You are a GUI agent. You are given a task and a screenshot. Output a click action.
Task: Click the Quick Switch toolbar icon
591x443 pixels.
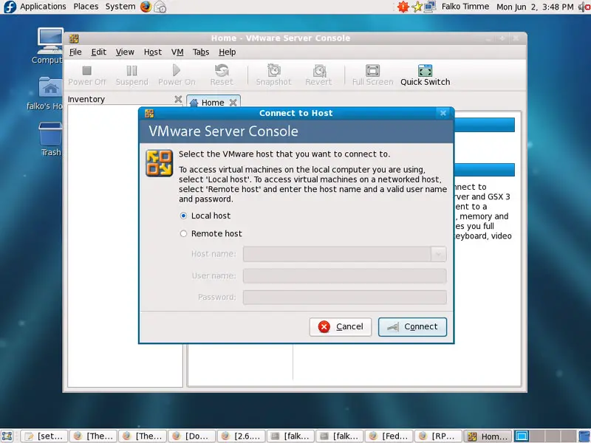(425, 71)
